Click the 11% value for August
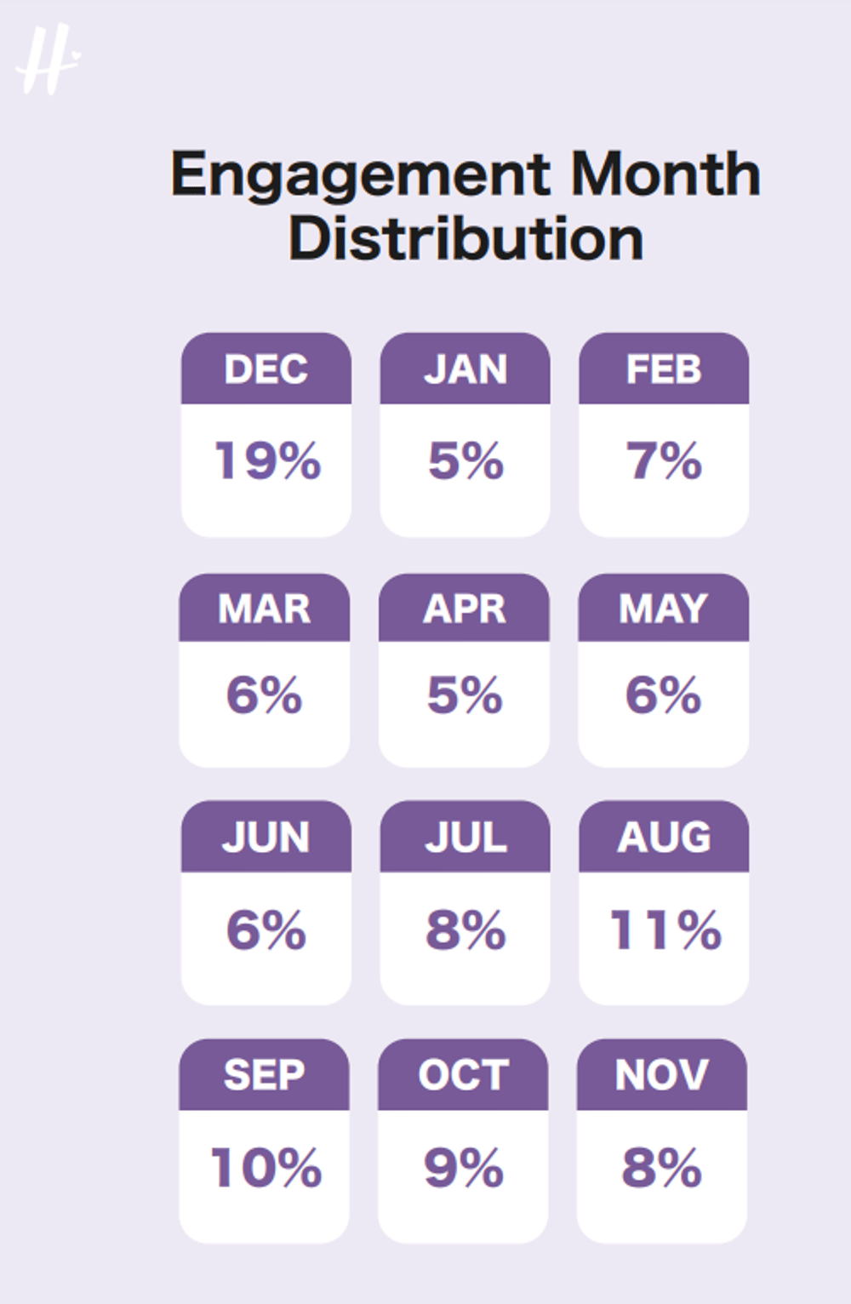Screen dimensions: 851x1304 (x=665, y=929)
